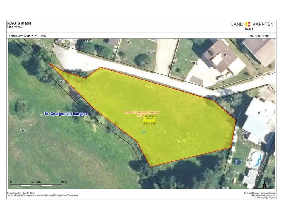The height and width of the screenshot is (219, 283).
Task: Click parcel number 600 label
Action: click(62, 82)
